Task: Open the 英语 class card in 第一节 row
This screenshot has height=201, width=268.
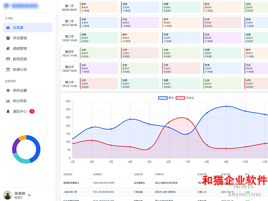Action: [x=140, y=7]
